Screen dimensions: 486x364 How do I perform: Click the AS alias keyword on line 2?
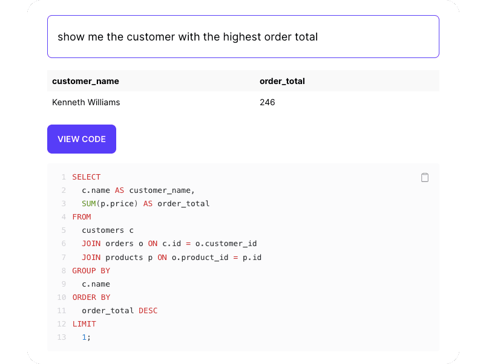[x=119, y=190]
